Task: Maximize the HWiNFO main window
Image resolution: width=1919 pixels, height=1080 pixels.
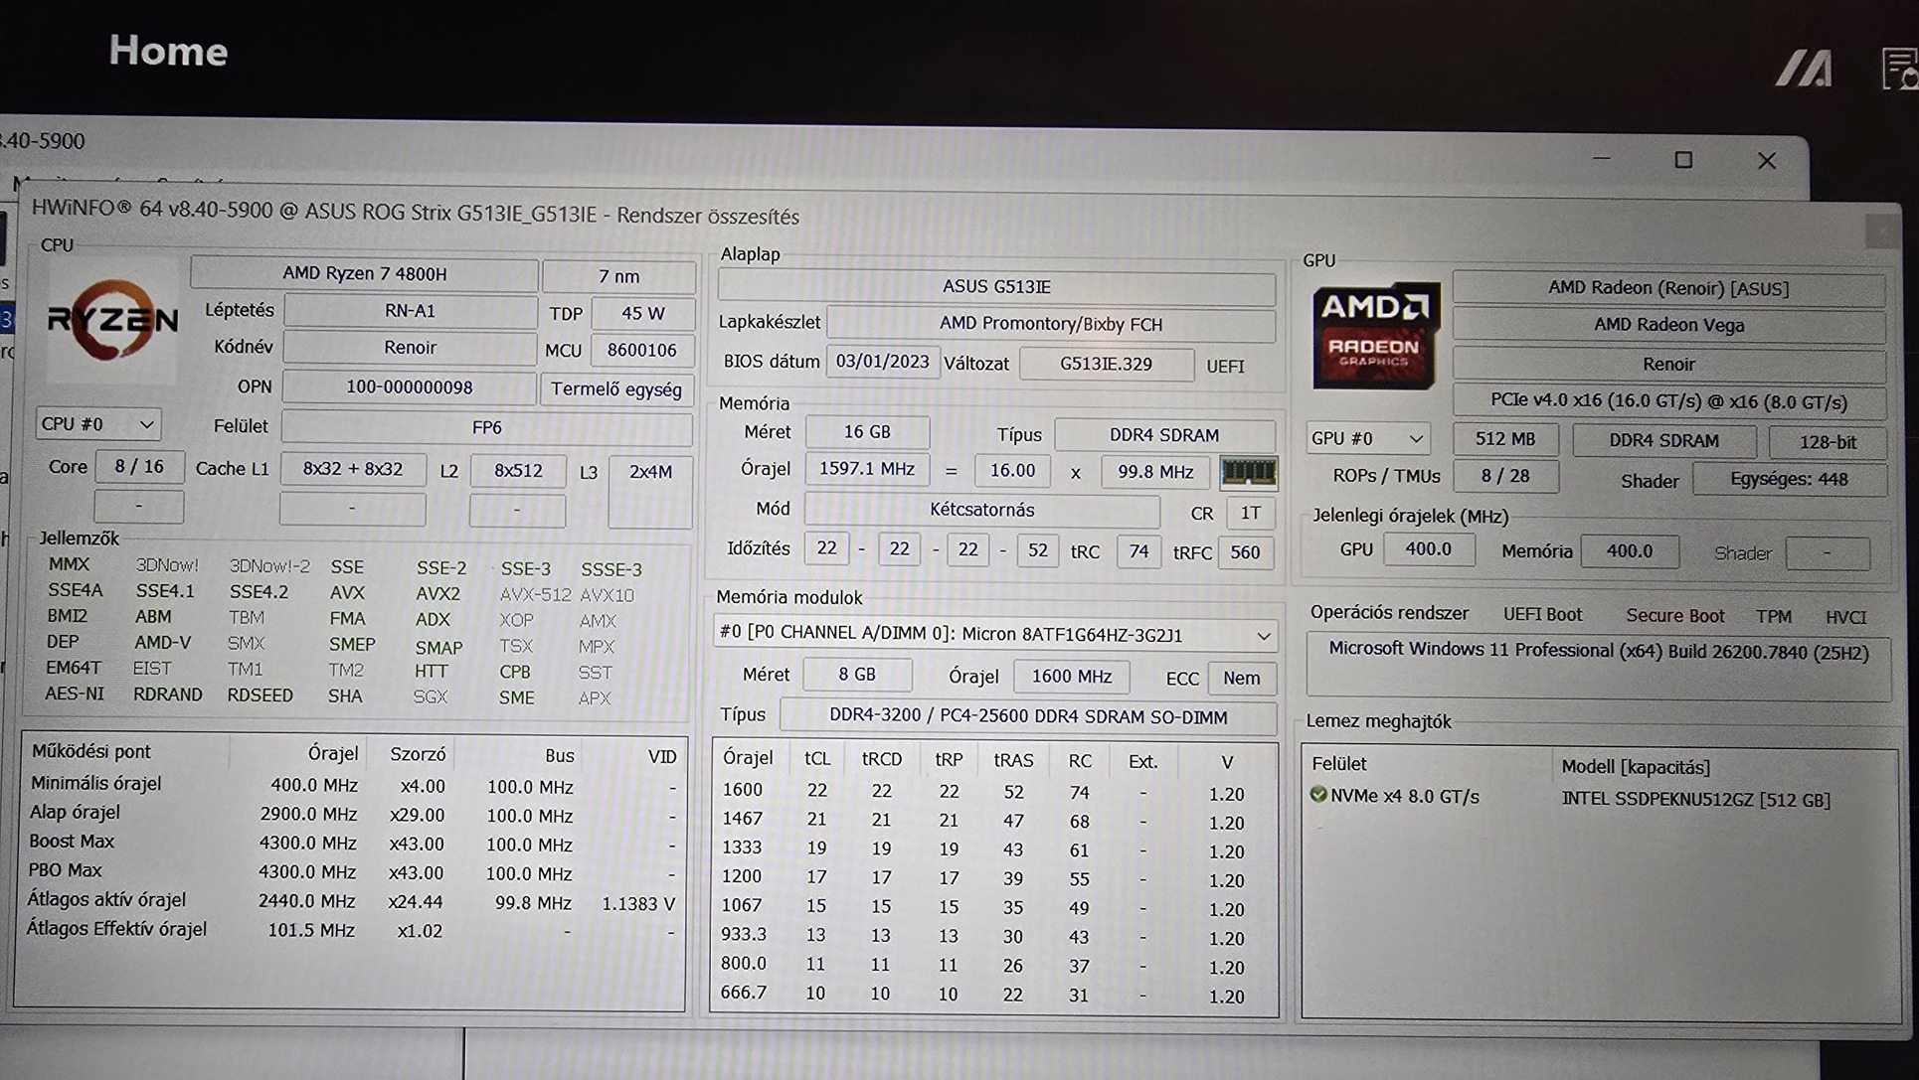Action: pos(1682,160)
